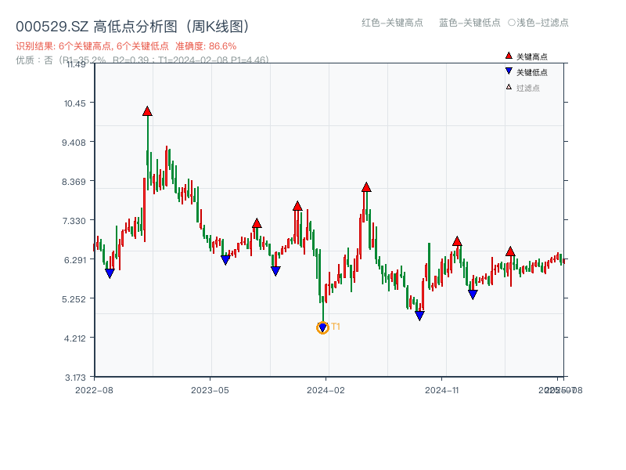Click the 8.369 y-axis label
Screen dimensions: 626x470
coord(74,182)
